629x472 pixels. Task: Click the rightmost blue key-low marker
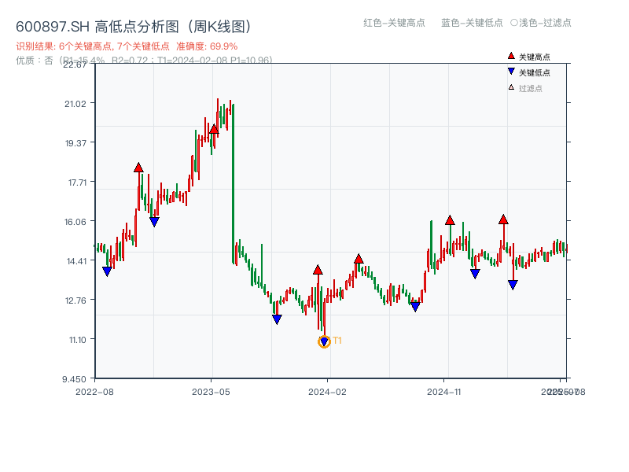point(513,285)
